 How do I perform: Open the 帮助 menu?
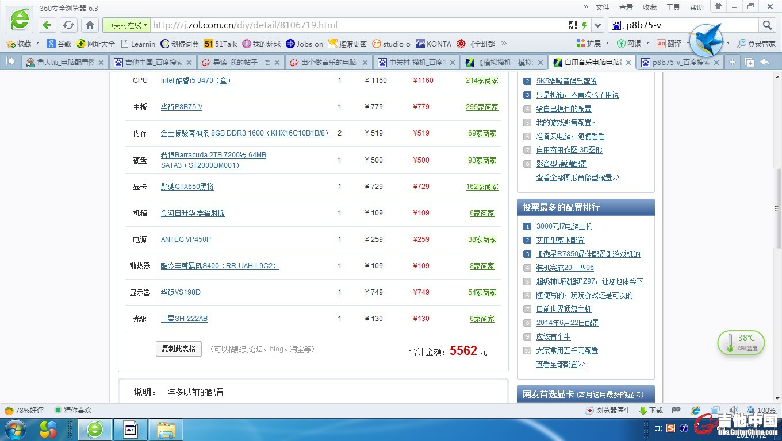697,7
